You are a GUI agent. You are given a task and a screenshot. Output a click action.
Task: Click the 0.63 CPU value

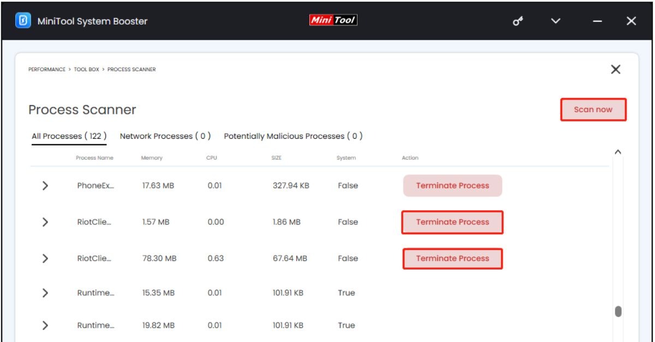click(x=216, y=259)
